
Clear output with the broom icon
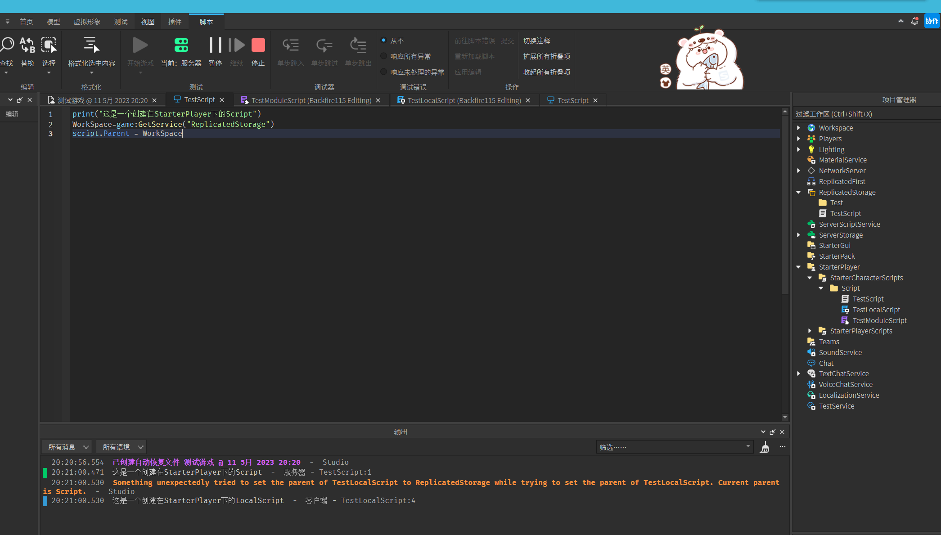[765, 447]
